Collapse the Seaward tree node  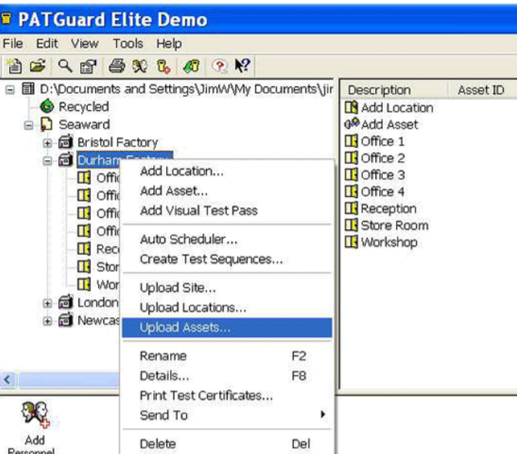point(29,125)
